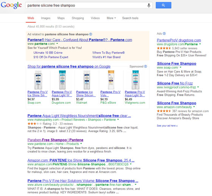Click the Google logo
Image resolution: width=212 pixels, height=196 pixels.
pos(11,5)
